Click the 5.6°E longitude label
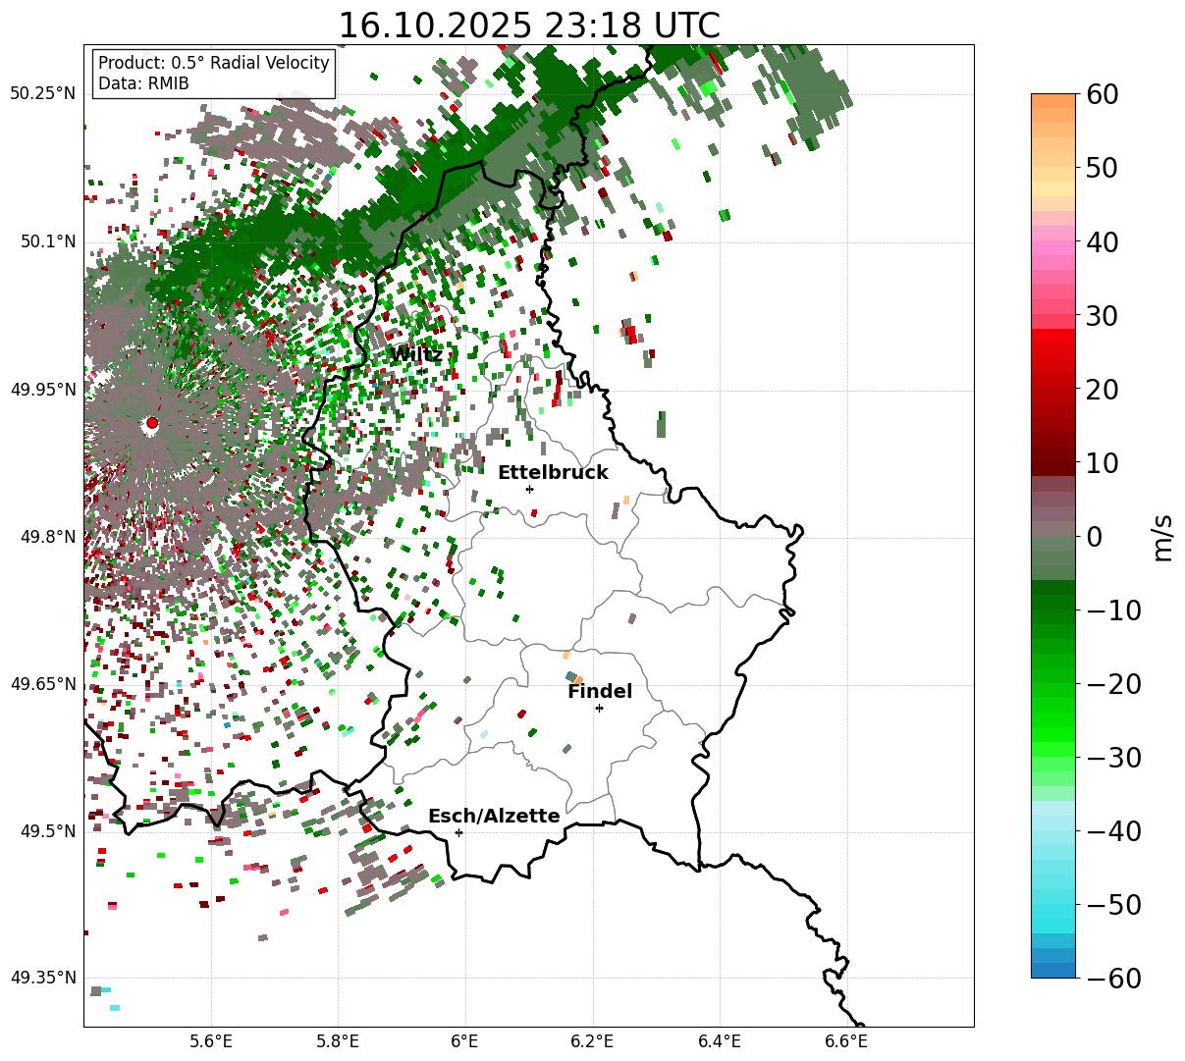This screenshot has height=1061, width=1185. click(211, 1040)
